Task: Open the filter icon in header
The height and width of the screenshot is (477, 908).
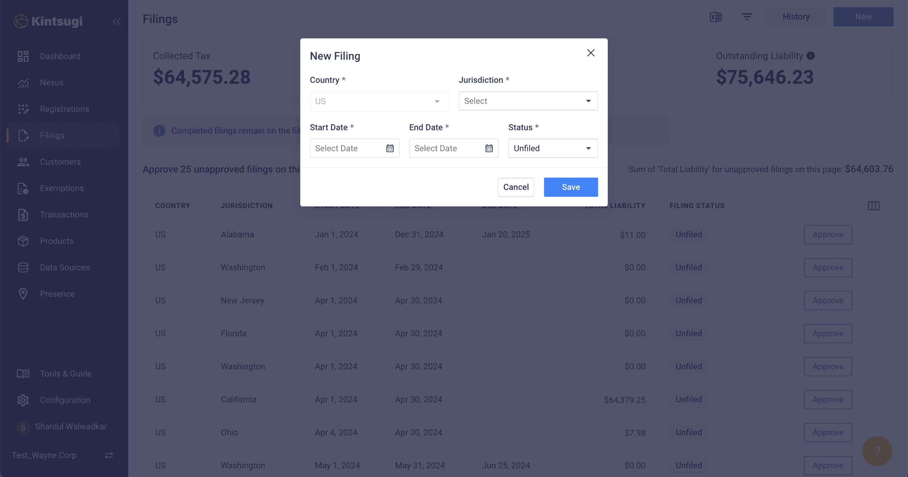Action: pos(746,17)
